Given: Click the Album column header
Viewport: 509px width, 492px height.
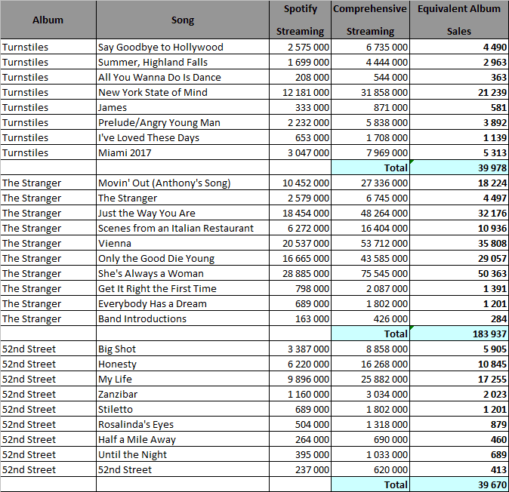Looking at the screenshot, I should pyautogui.click(x=48, y=20).
